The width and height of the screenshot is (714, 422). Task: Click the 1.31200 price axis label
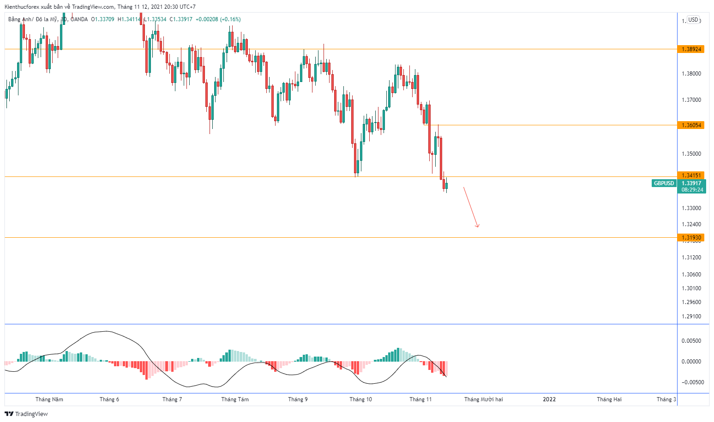pos(691,258)
